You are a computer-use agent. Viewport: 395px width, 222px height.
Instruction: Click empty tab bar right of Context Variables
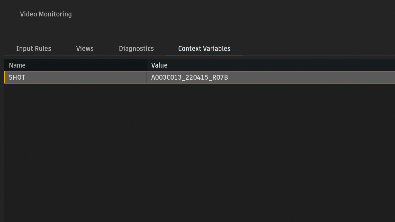(319, 49)
